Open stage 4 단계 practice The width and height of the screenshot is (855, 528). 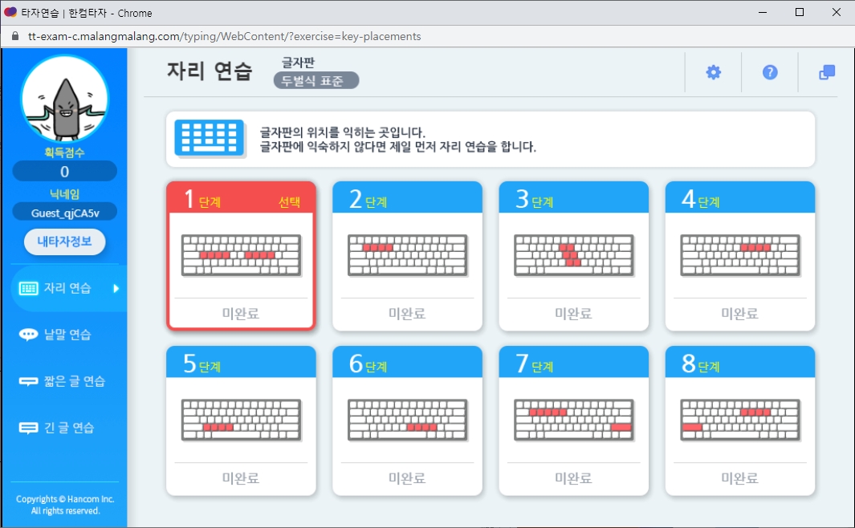(x=739, y=255)
